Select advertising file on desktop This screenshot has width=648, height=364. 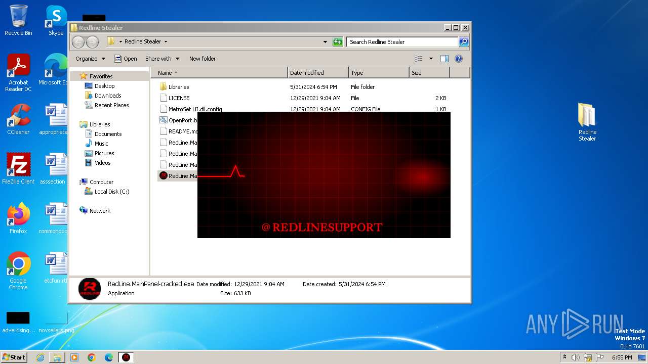[x=18, y=322]
